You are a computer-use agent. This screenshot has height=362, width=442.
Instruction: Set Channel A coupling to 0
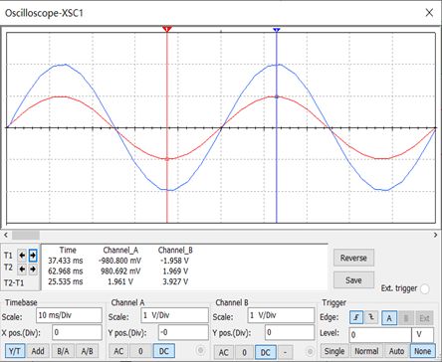[140, 351]
